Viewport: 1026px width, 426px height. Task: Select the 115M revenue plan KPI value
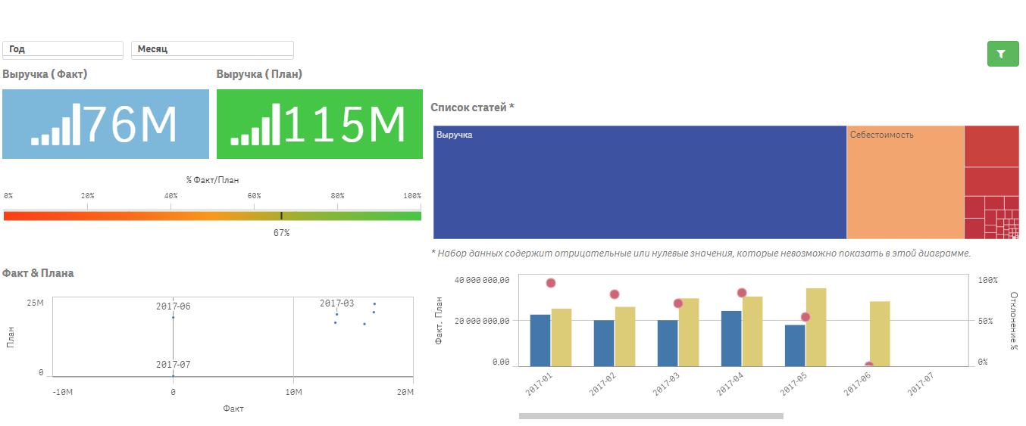point(344,125)
